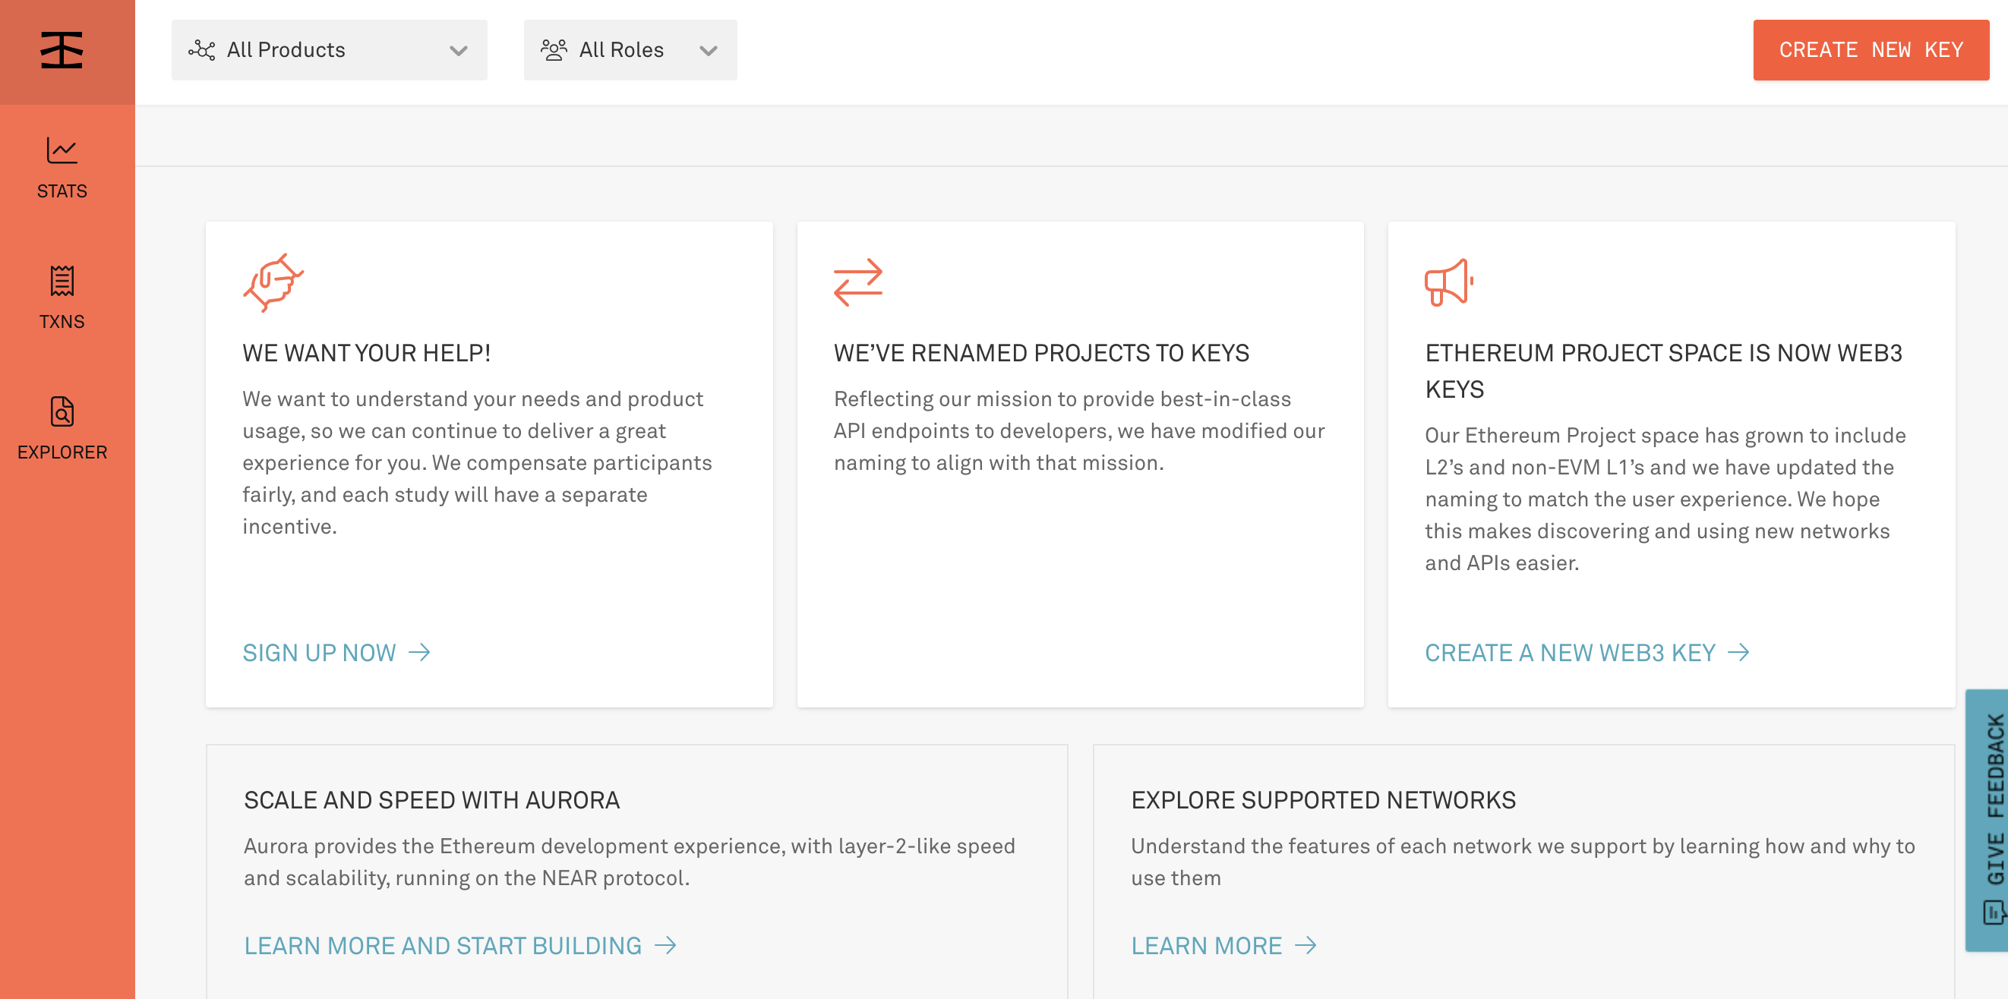Expand the All Products chevron
This screenshot has width=2008, height=999.
[x=459, y=51]
